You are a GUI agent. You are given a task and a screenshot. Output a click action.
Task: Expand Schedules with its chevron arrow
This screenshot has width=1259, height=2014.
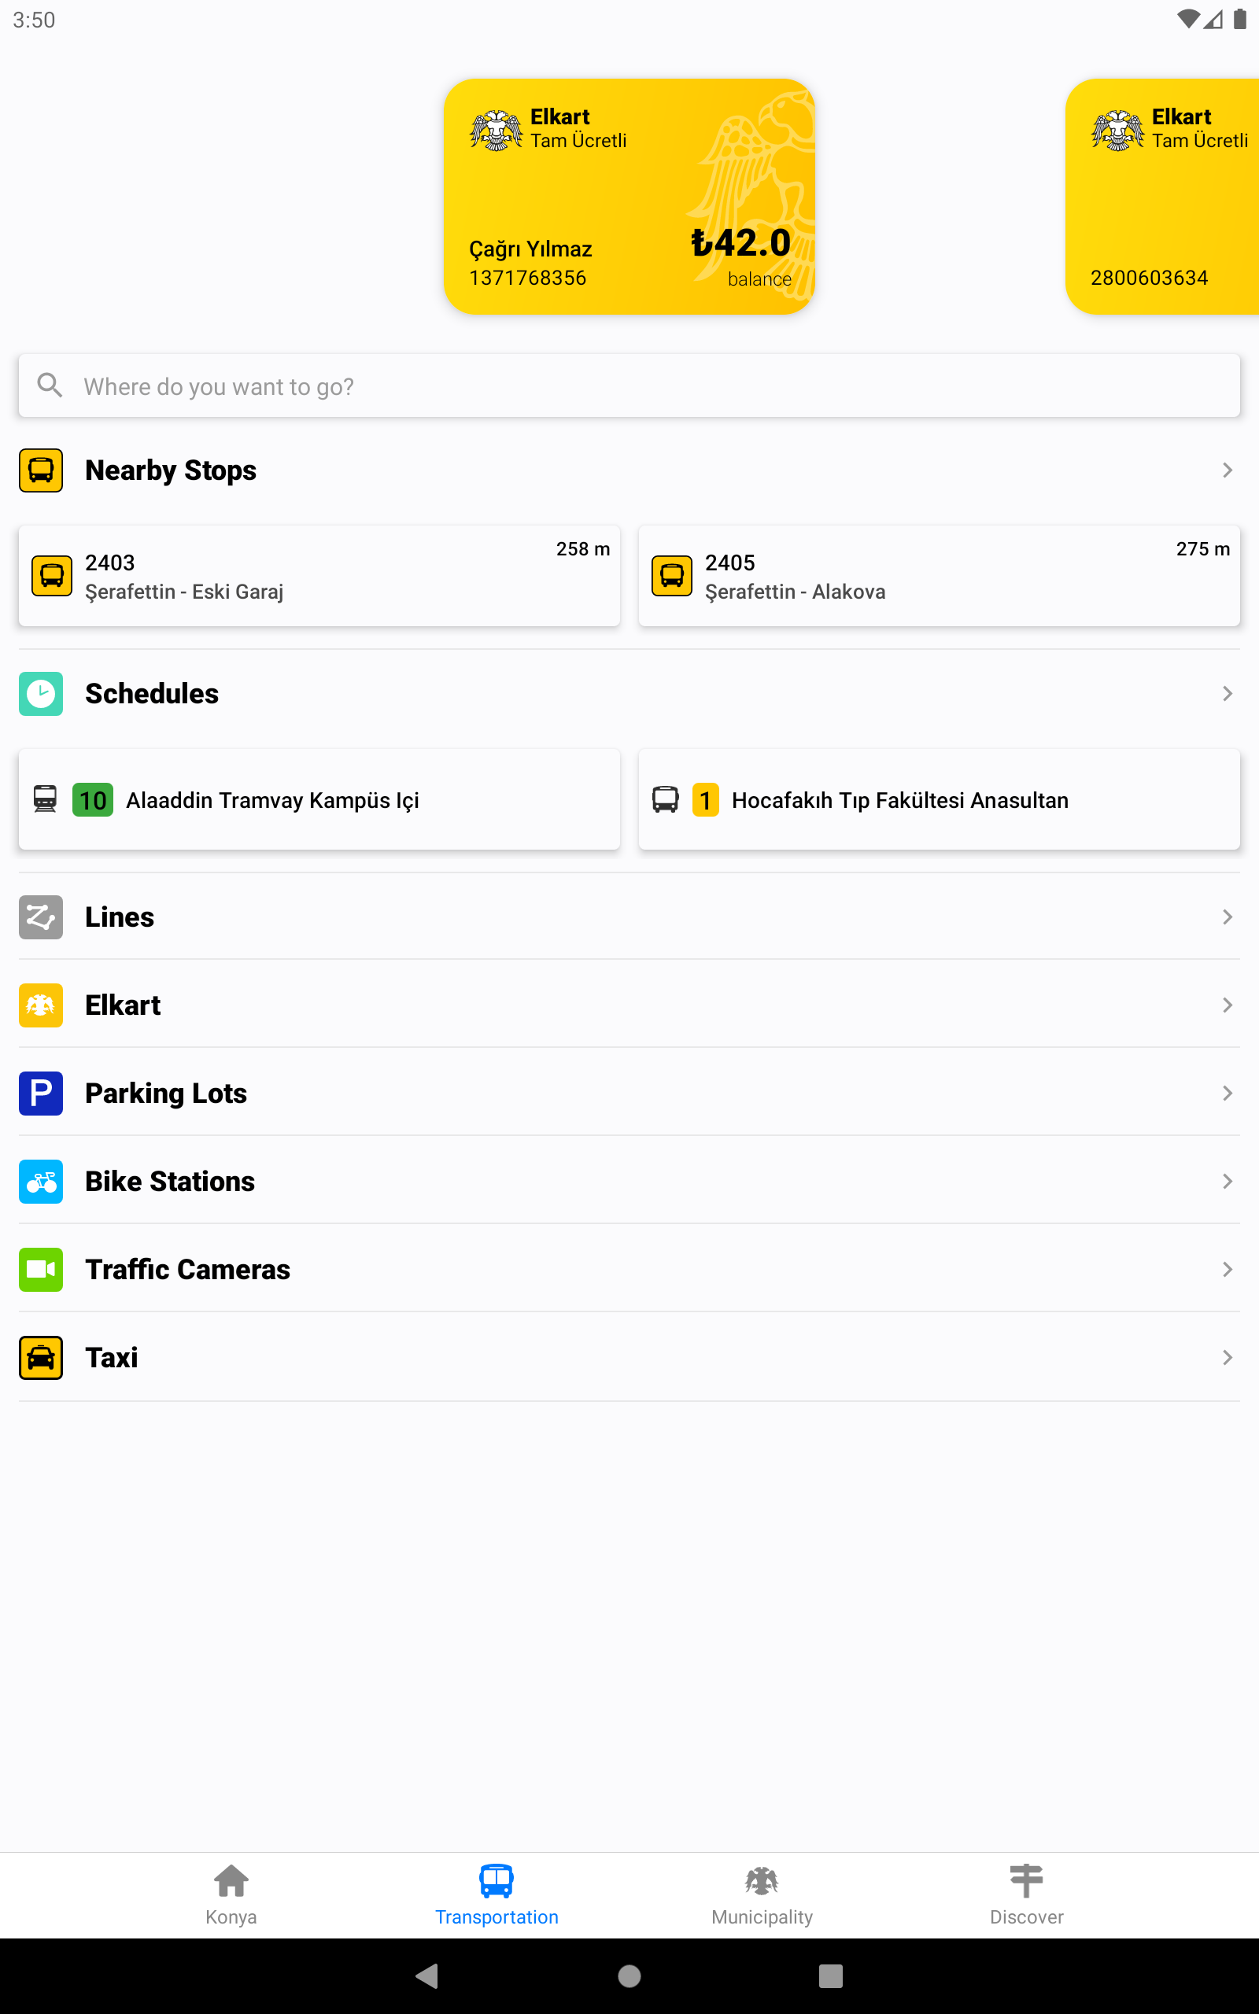tap(1227, 693)
